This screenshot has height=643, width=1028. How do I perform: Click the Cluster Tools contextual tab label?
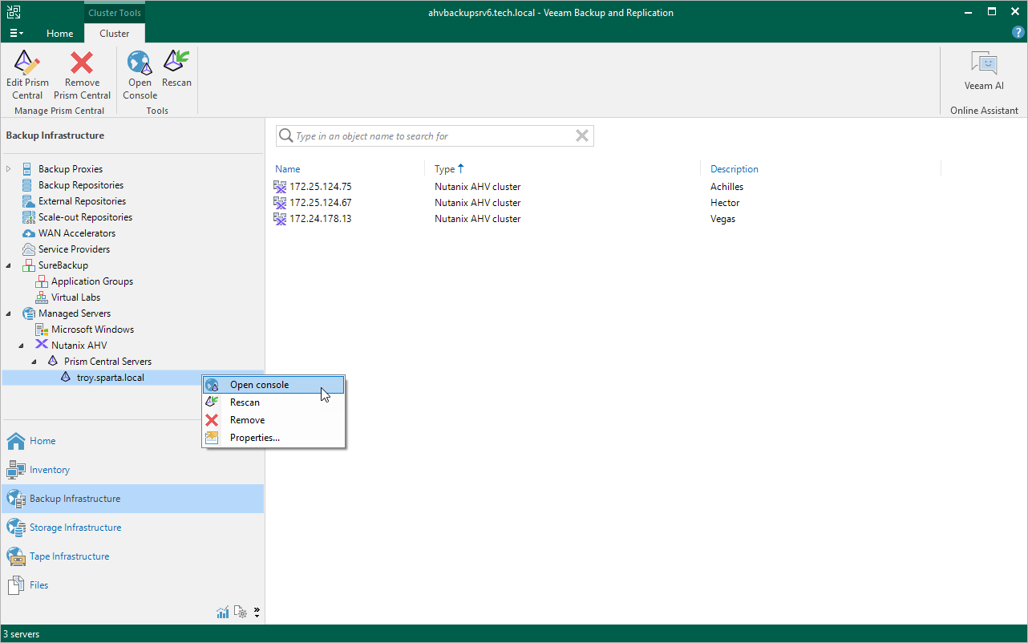(115, 13)
